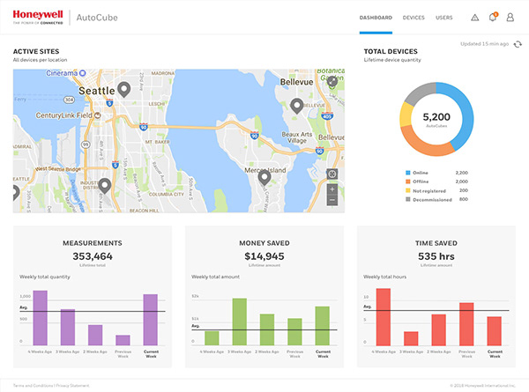Viewport: 529px width, 392px height.
Task: Open the alerts warning triangle icon
Action: point(474,18)
